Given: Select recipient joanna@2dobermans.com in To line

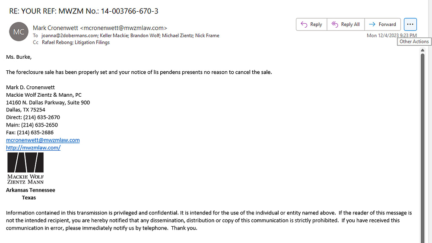Looking at the screenshot, I should click(70, 35).
